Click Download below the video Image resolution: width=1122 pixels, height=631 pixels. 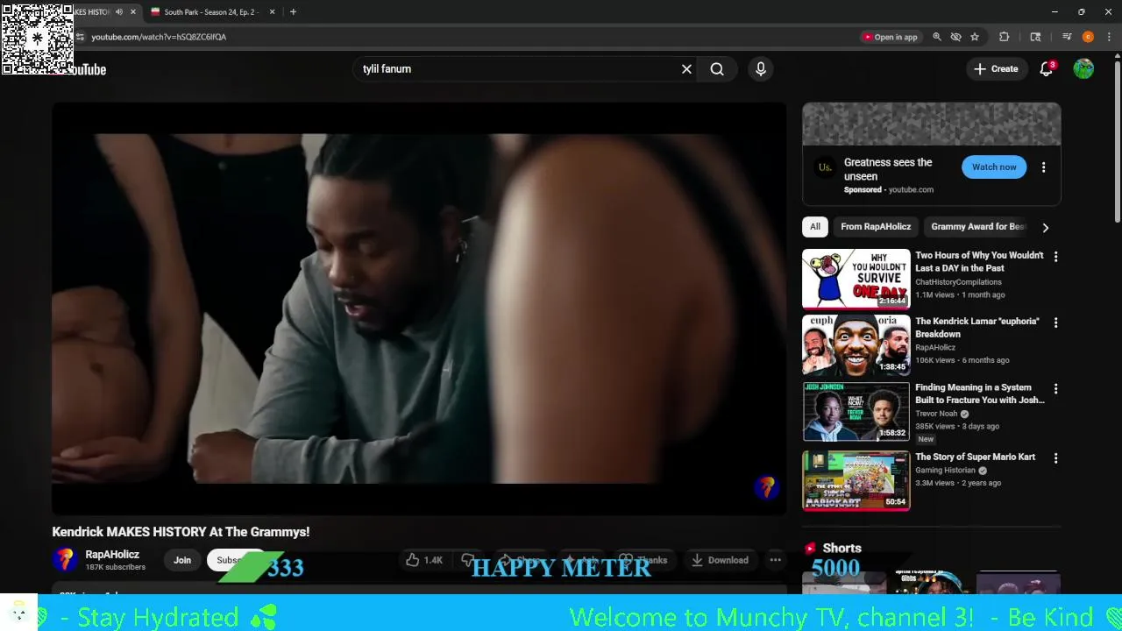(x=719, y=560)
